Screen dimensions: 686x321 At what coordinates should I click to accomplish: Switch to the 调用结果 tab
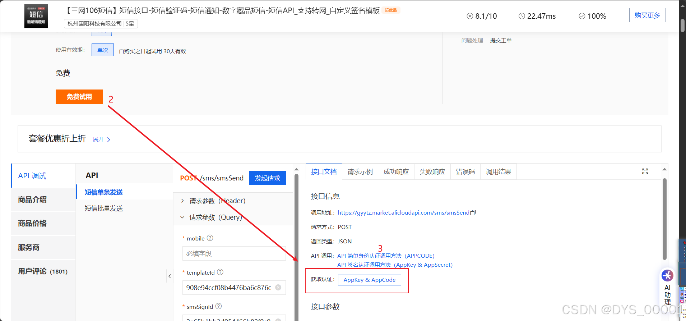point(499,172)
